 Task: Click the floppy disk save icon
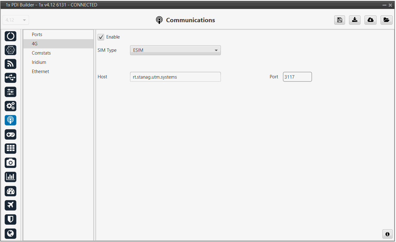[x=339, y=20]
